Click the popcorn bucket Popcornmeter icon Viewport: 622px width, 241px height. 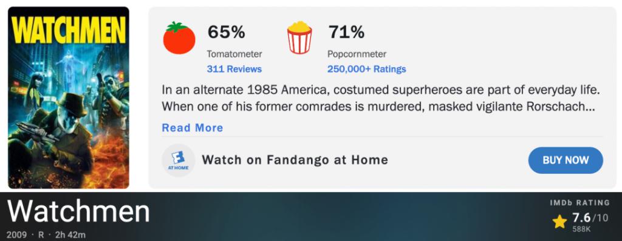[x=299, y=38]
